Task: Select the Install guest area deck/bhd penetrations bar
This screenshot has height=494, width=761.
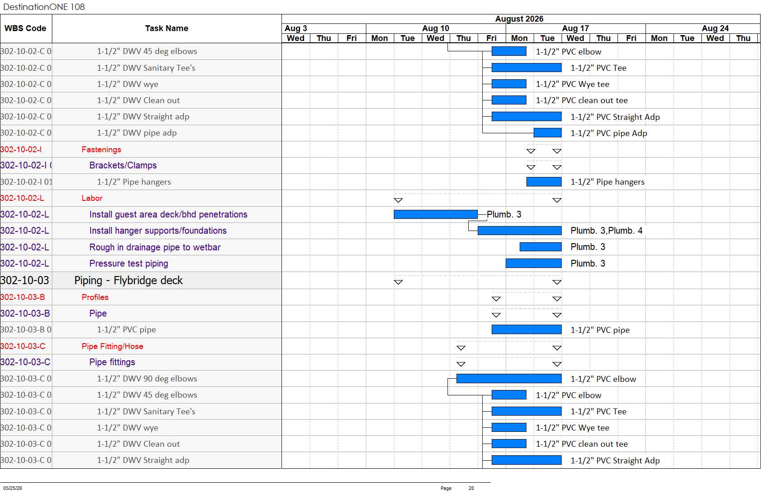Action: [436, 214]
